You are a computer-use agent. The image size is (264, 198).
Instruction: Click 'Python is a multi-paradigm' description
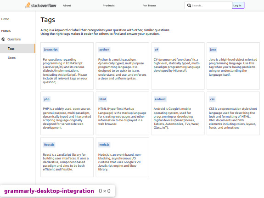pos(122,69)
